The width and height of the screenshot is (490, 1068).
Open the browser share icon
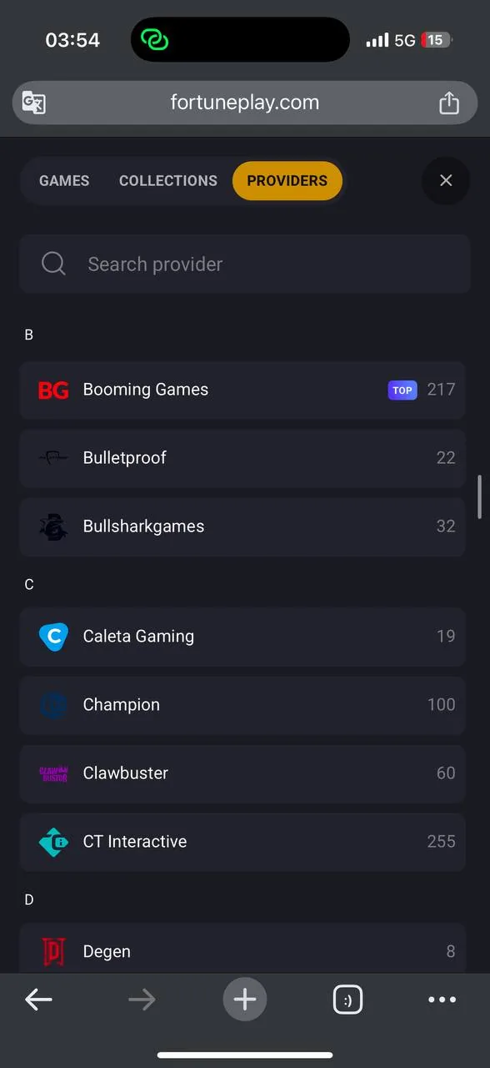coord(449,103)
